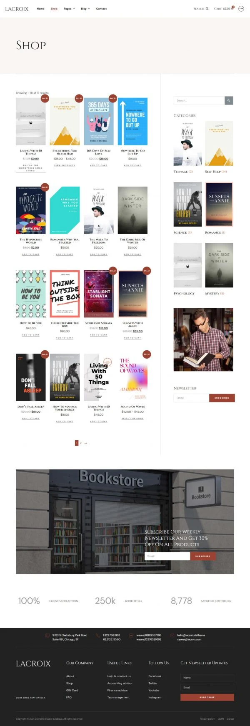Open the cart bag icon
Screen dimensions: 250x726
[232, 9]
